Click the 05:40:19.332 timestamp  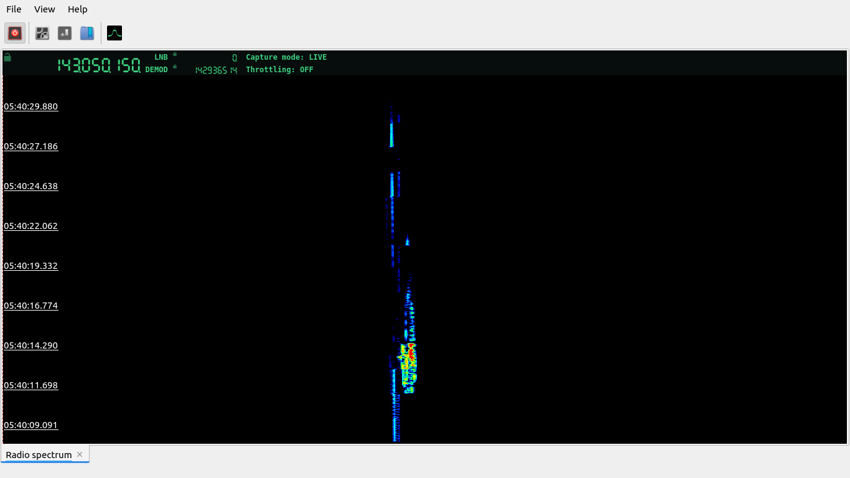pos(31,266)
